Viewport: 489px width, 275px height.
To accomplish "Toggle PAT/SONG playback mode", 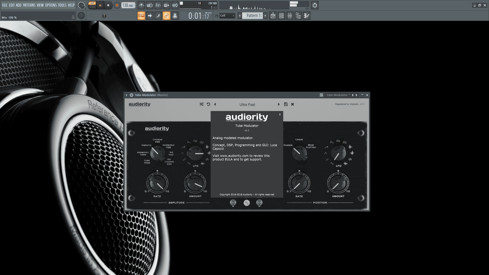I will (x=92, y=5).
